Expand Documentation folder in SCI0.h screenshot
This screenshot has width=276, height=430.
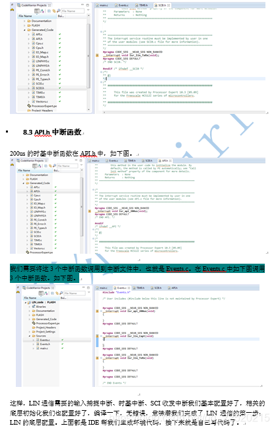pyautogui.click(x=25, y=21)
